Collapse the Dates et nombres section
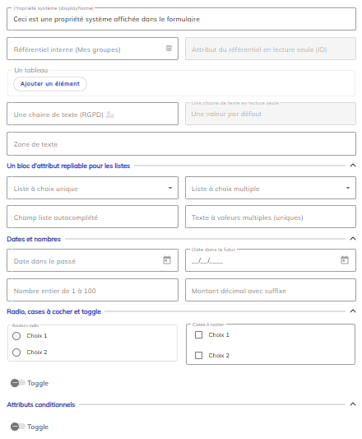Image resolution: width=362 pixels, height=439 pixels. click(353, 239)
